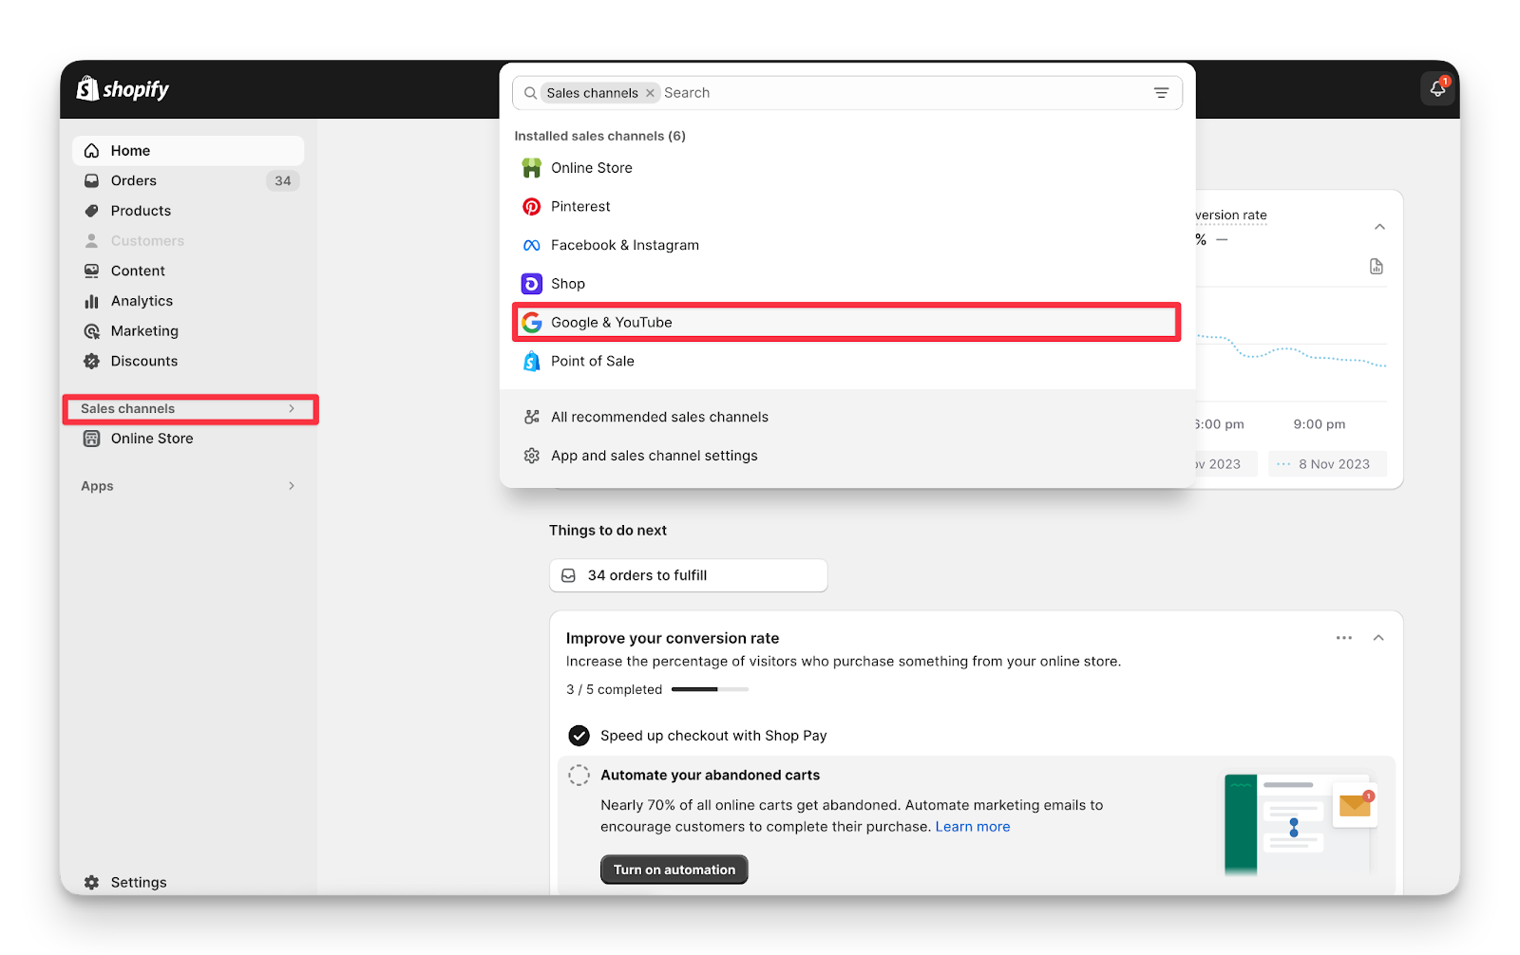This screenshot has height=955, width=1520.
Task: Click the notification bell icon
Action: pyautogui.click(x=1437, y=89)
